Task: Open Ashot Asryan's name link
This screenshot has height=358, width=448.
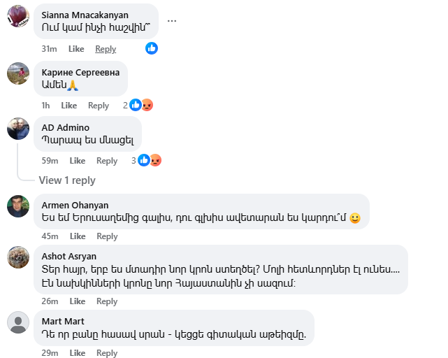Action: [68, 256]
